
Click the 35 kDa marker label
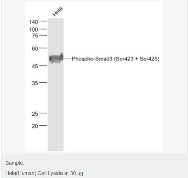[x=35, y=83]
